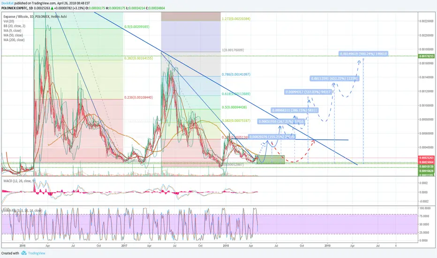Image resolution: width=437 pixels, height=258 pixels.
Task: Click the 0.00220000 price scale value
Action: point(426,21)
